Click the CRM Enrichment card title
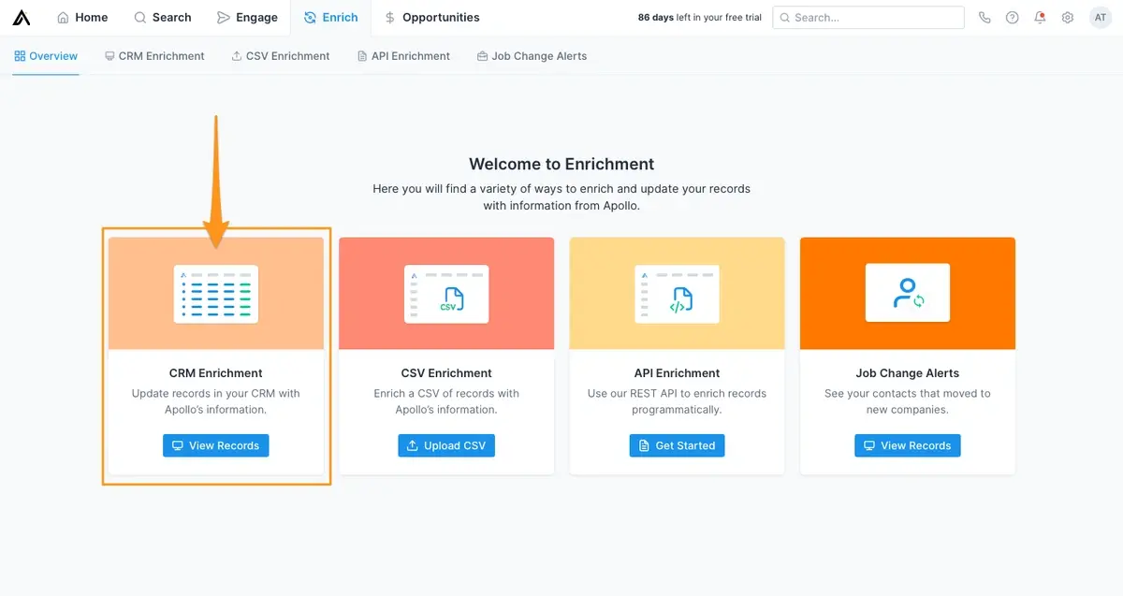Viewport: 1123px width, 596px height. 216,373
